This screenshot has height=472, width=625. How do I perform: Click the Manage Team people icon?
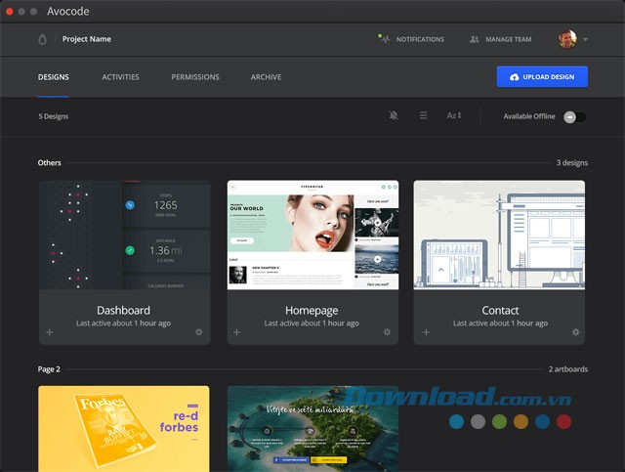pyautogui.click(x=474, y=39)
